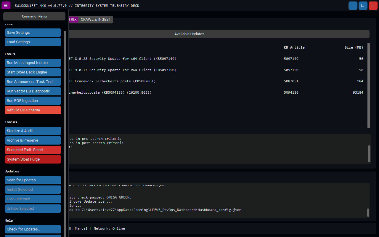Viewport: 379px width, 237px height.
Task: Click size value 184
Action: [360, 81]
